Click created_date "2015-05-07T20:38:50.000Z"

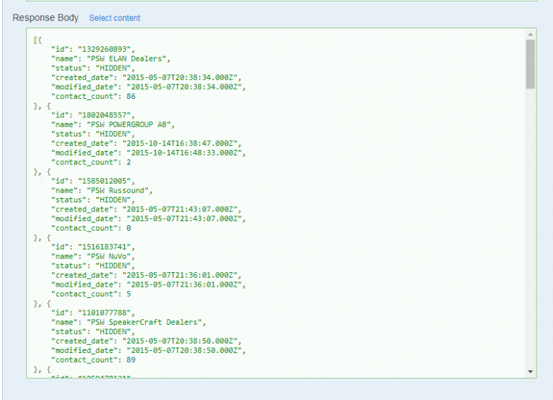click(180, 341)
